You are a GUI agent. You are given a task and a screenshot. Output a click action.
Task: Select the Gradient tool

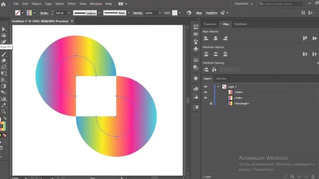tap(3, 86)
